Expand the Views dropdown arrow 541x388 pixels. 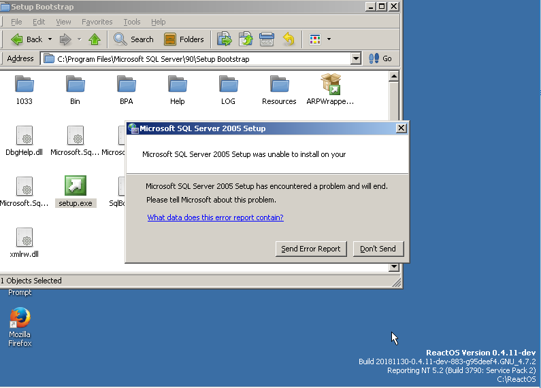(x=329, y=39)
